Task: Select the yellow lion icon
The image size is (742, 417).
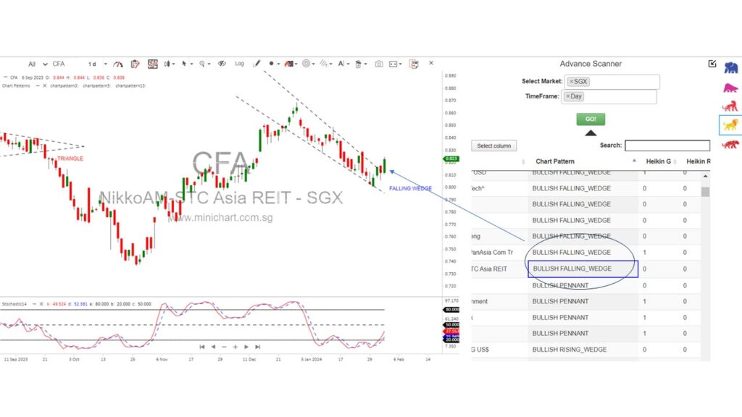Action: click(730, 125)
